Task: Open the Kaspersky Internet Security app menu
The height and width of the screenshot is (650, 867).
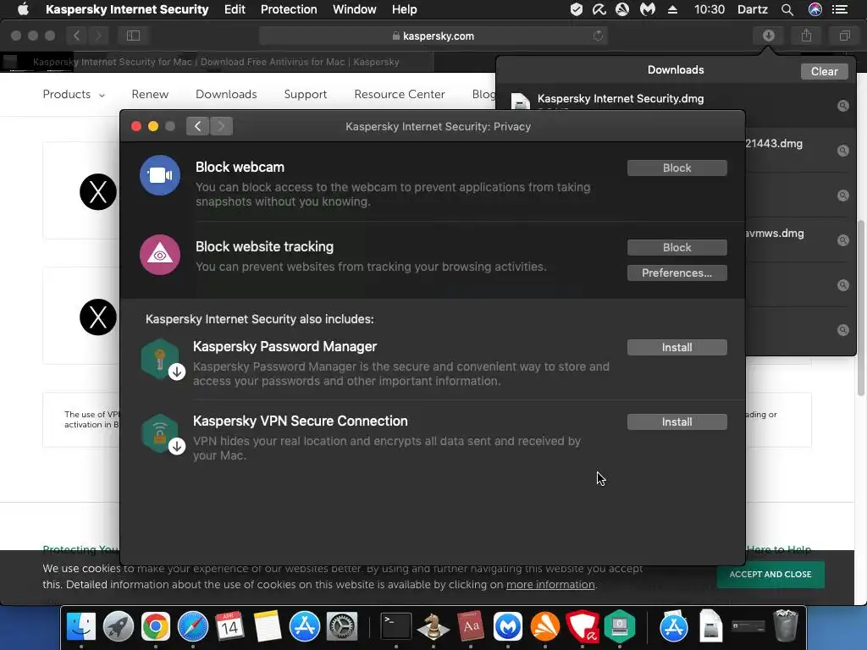Action: 127,9
